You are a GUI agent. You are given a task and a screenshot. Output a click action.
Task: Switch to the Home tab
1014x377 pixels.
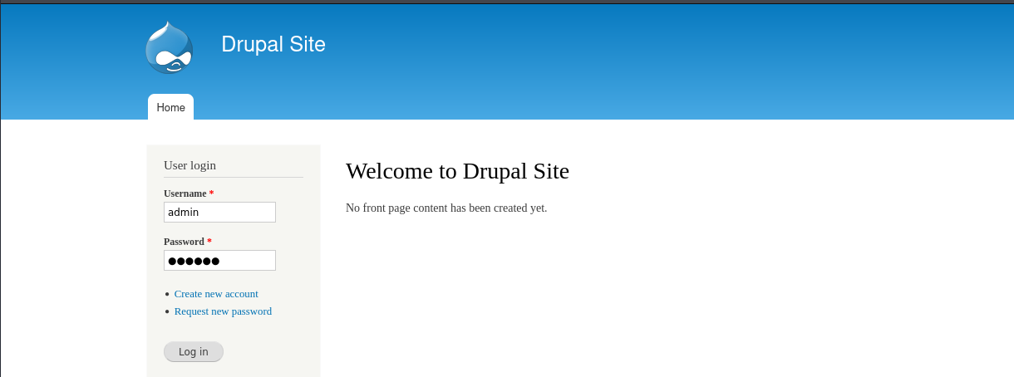coord(170,107)
